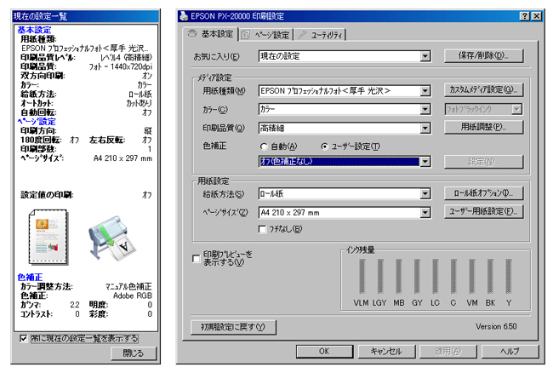This screenshot has height=373, width=553.
Task: Click the BK ink level bar
Action: [490, 276]
